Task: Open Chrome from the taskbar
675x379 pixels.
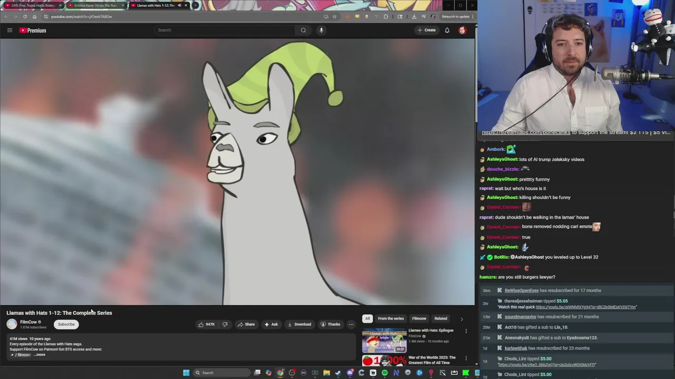Action: click(280, 373)
